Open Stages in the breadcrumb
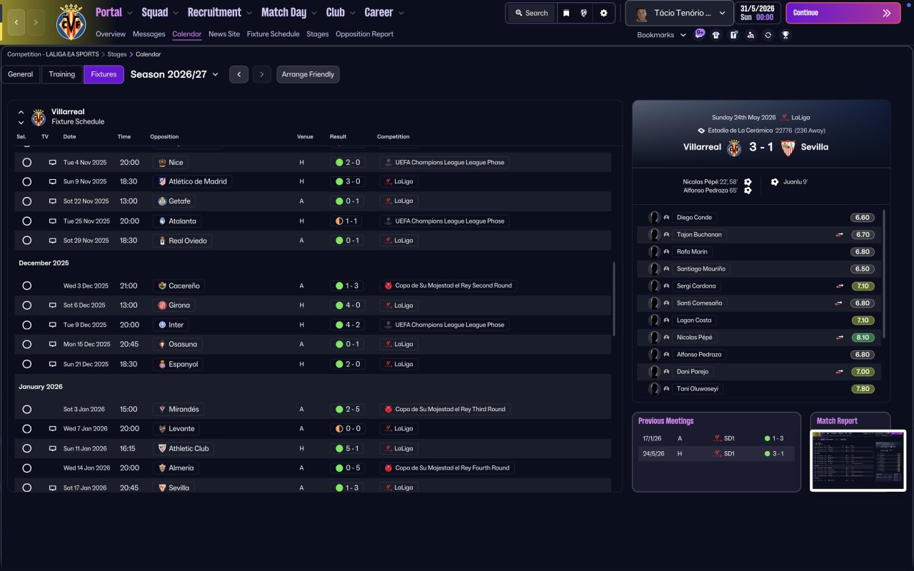Screen dimensions: 914x571 coord(117,54)
